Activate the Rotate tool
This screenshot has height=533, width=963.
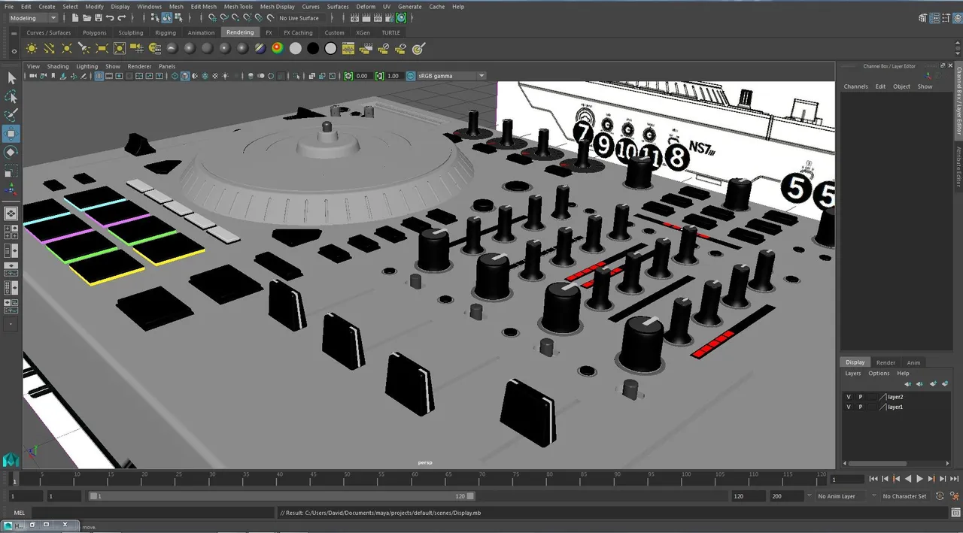11,152
